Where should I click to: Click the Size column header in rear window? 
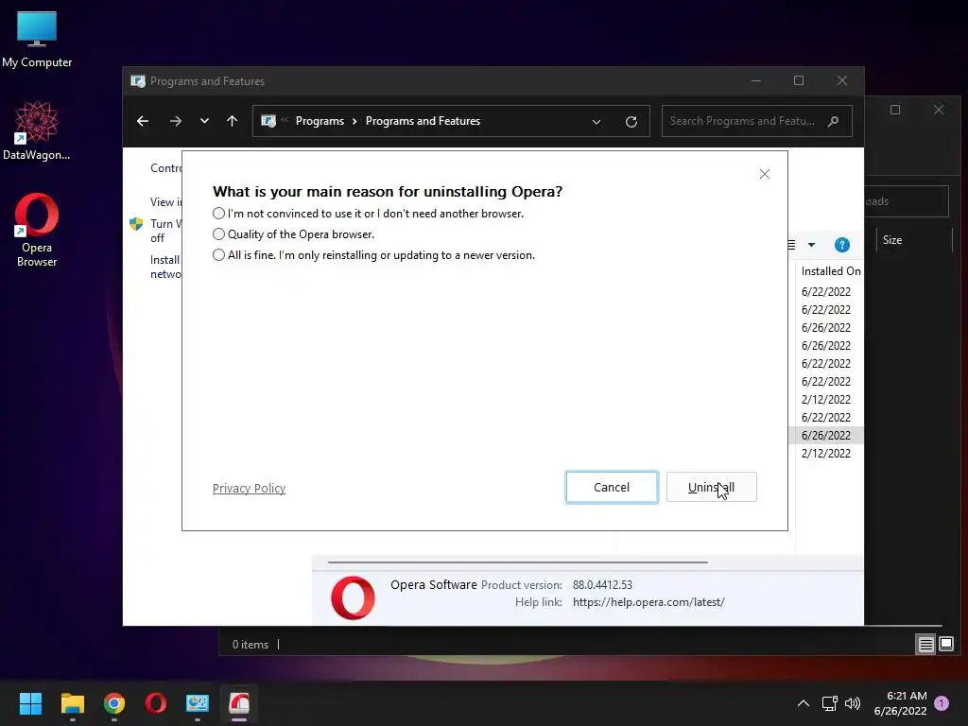[892, 240]
